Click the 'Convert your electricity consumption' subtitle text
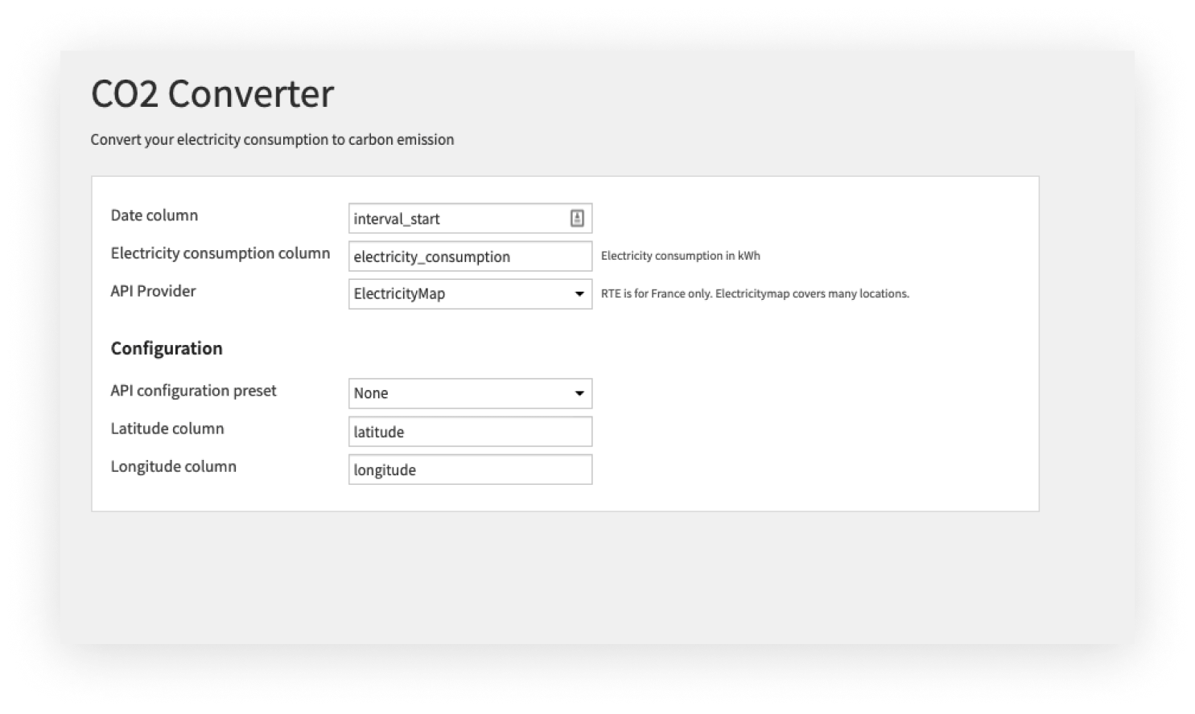The width and height of the screenshot is (1195, 714). coord(272,140)
